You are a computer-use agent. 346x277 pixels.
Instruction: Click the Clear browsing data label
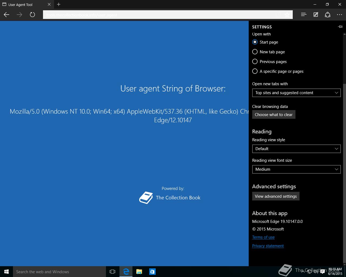(270, 107)
